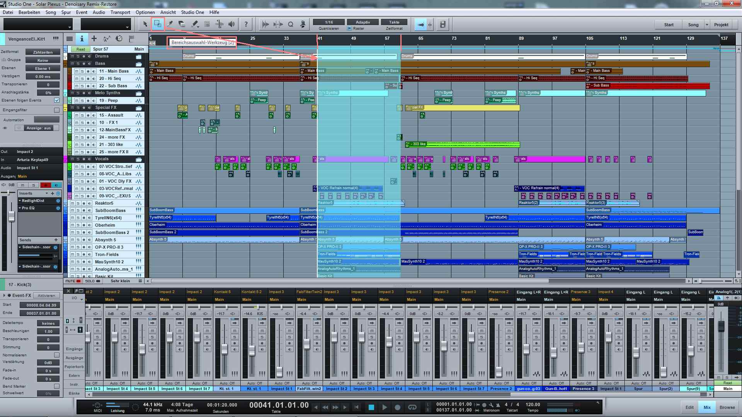Image resolution: width=742 pixels, height=417 pixels.
Task: Open the Datei menu
Action: 8,12
